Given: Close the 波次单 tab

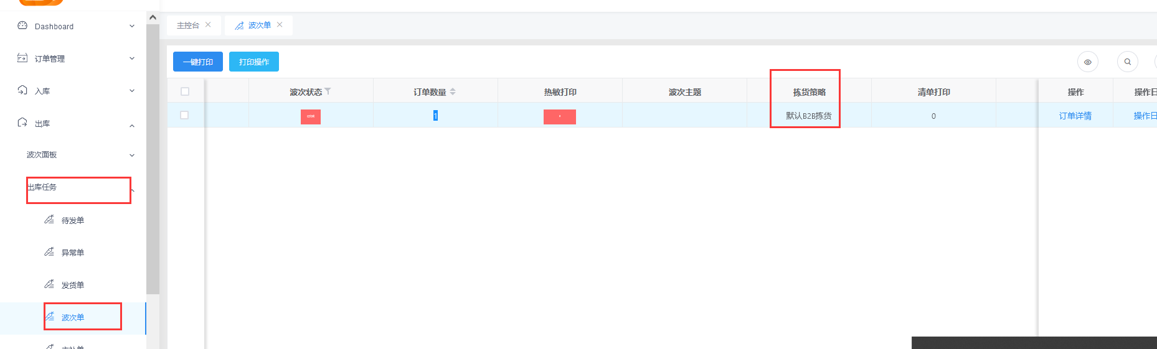Looking at the screenshot, I should click(x=280, y=25).
